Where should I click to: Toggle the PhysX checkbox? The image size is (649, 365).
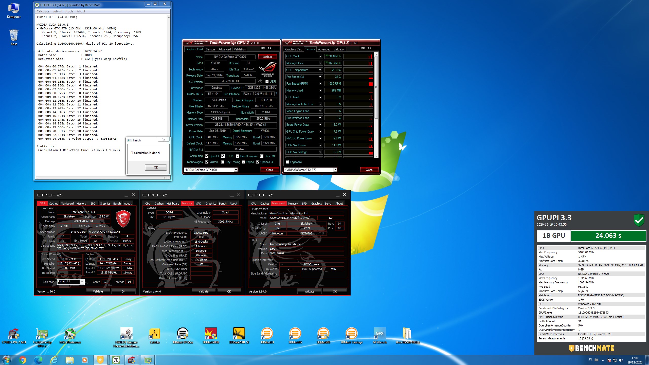244,162
